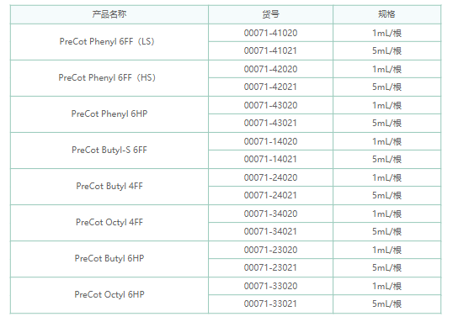Screen dimensions: 453x322
Task: Click the 规格 column header
Action: [386, 14]
